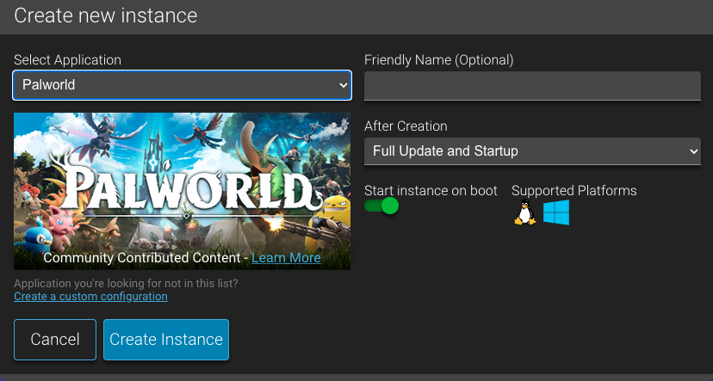This screenshot has height=381, width=713.
Task: Click the Friendly Name input field
Action: [x=532, y=85]
